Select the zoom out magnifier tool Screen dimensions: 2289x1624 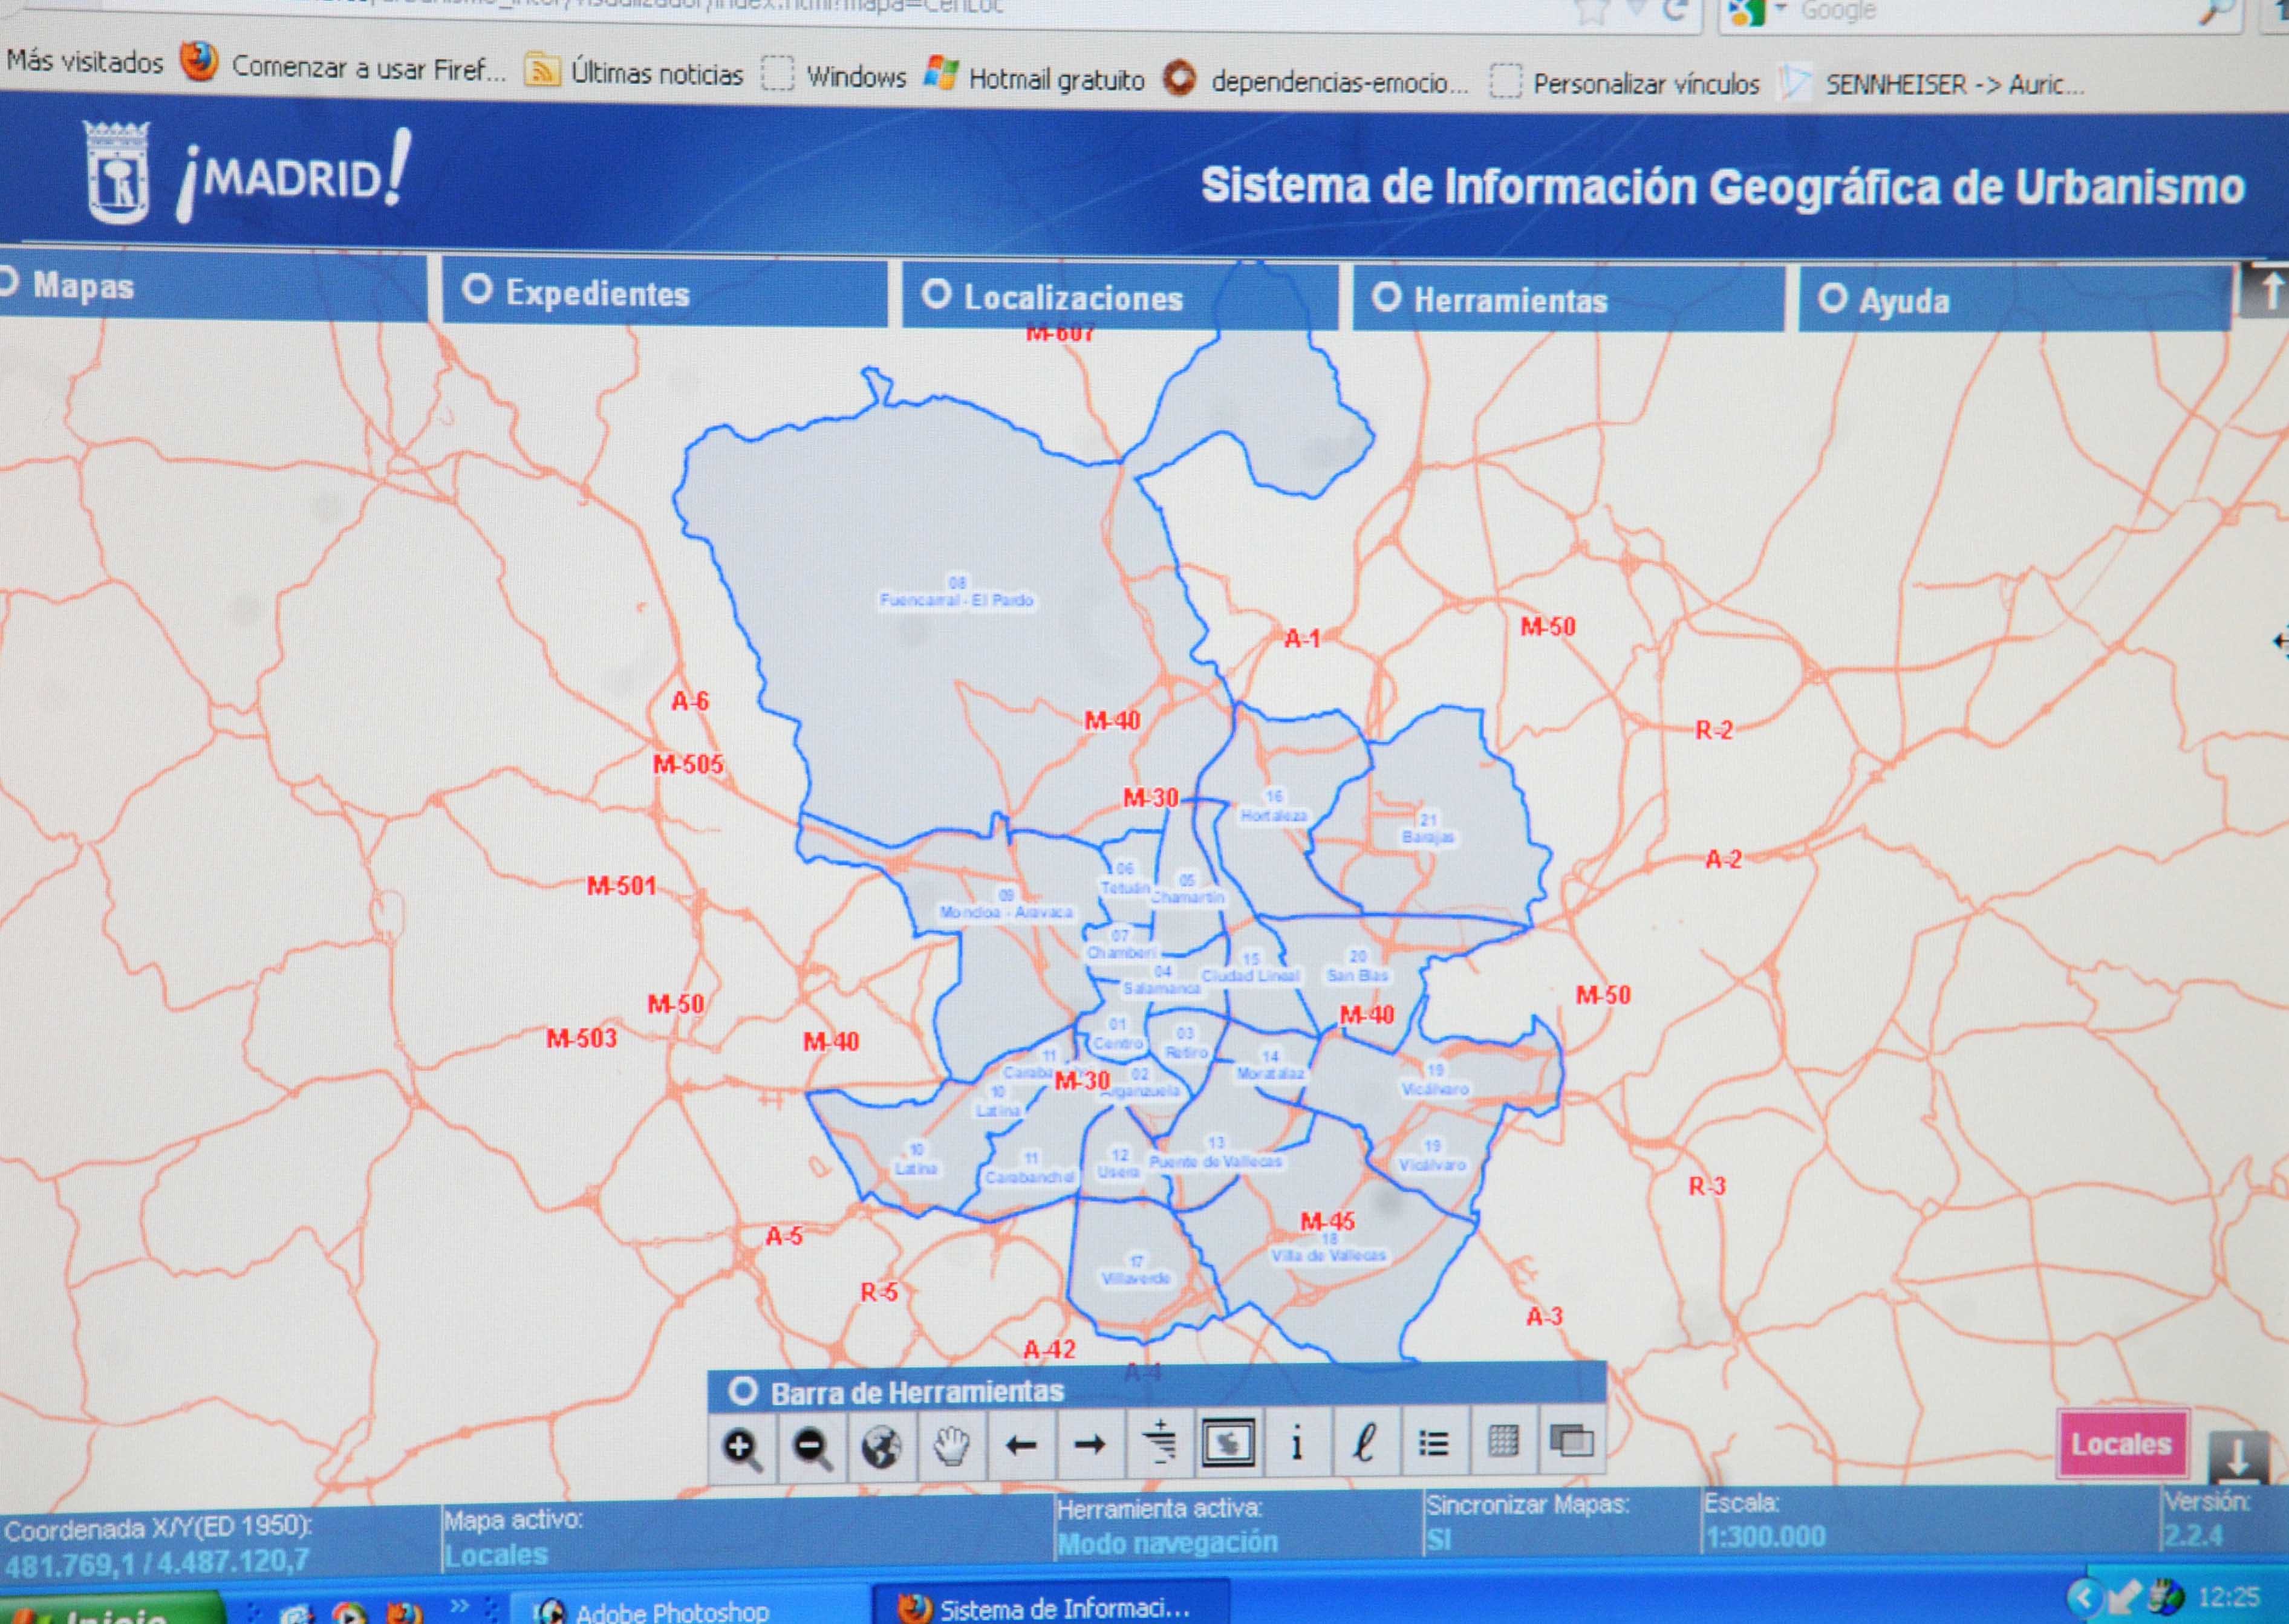point(811,1448)
